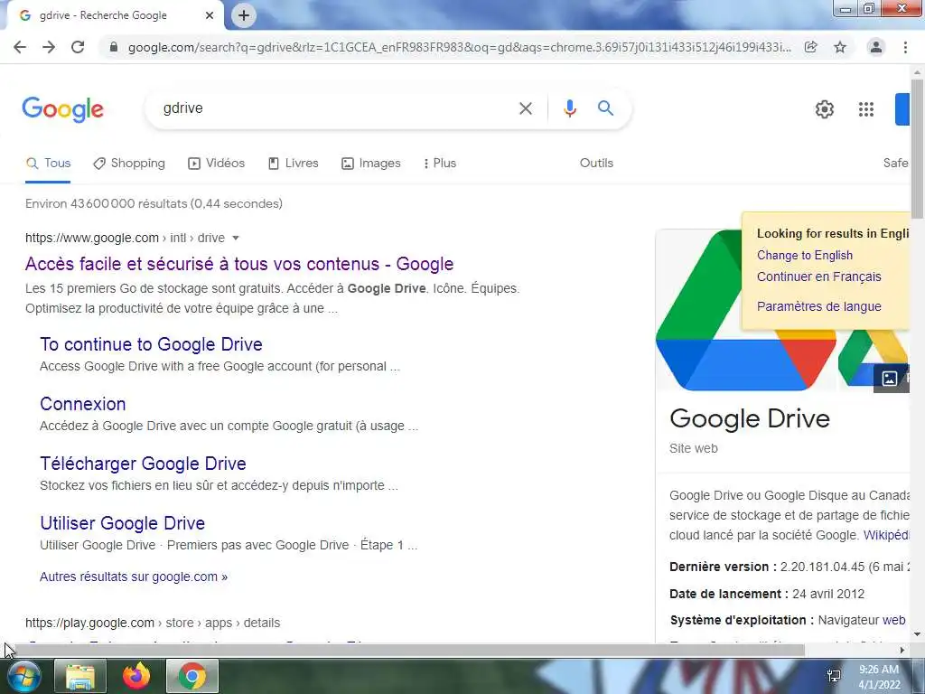Image resolution: width=925 pixels, height=694 pixels.
Task: Click the 'Google Drive' panel title
Action: [x=750, y=418]
